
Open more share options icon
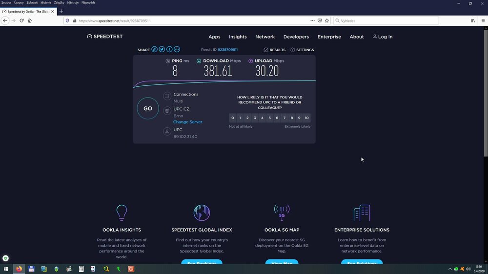(177, 49)
